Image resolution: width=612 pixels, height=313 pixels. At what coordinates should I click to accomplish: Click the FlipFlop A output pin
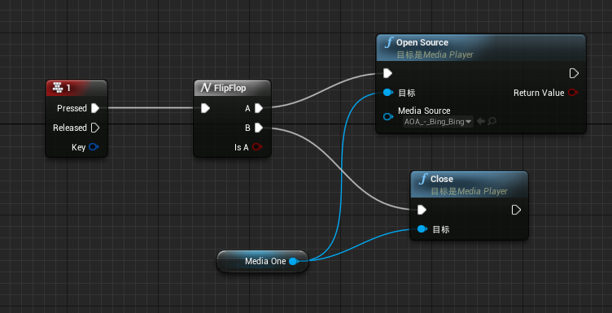point(259,108)
